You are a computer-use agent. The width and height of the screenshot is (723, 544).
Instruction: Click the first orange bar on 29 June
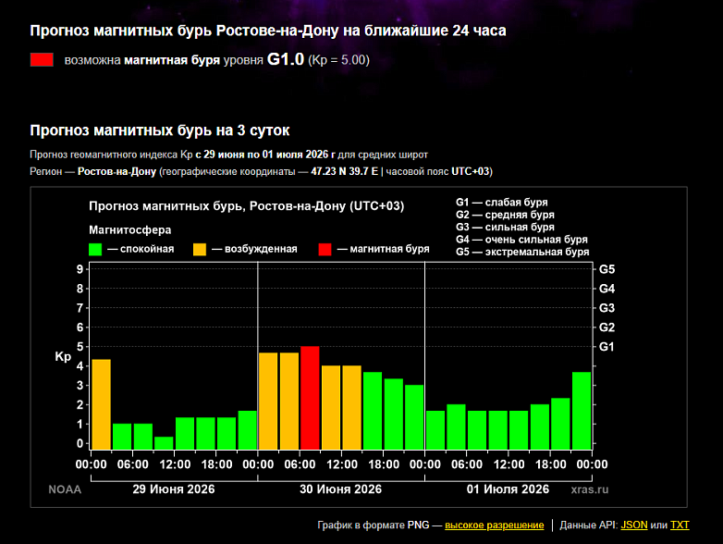point(102,404)
